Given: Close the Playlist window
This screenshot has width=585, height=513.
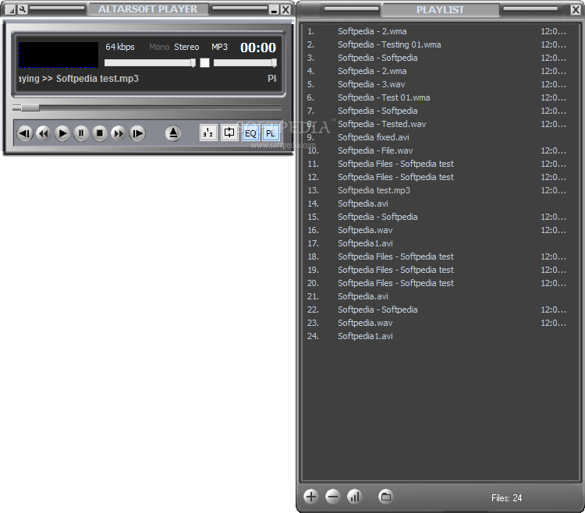Looking at the screenshot, I should click(576, 9).
